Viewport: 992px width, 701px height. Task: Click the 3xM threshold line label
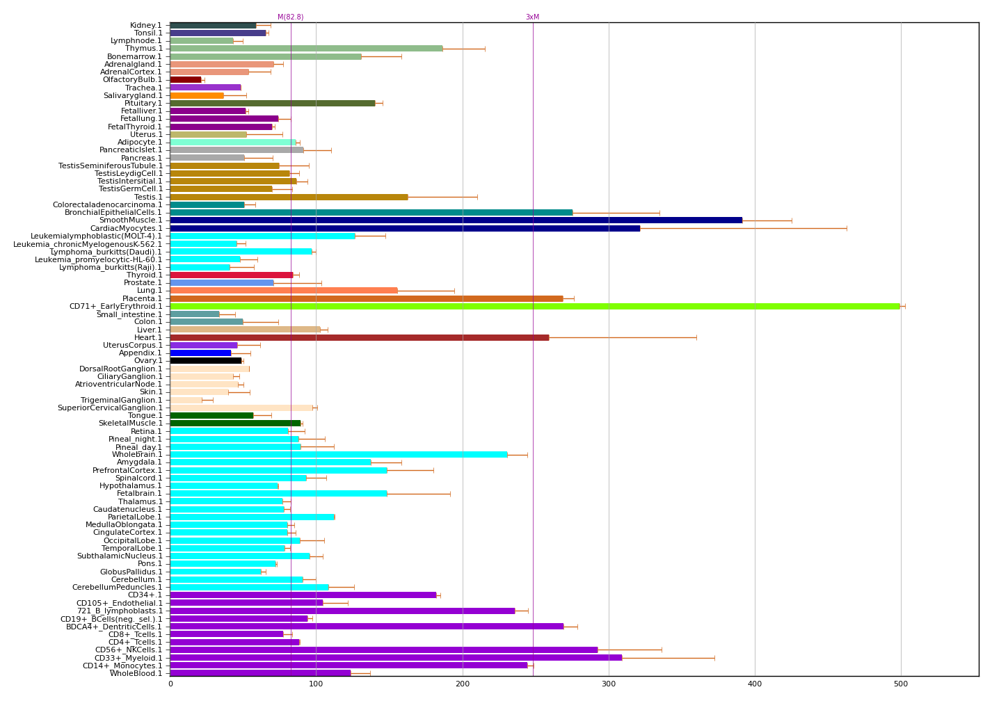532,17
